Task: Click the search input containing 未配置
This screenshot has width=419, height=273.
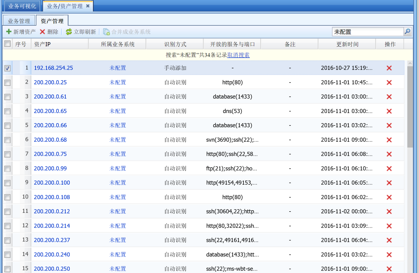Action: tap(368, 32)
